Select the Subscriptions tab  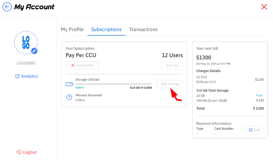point(106,29)
